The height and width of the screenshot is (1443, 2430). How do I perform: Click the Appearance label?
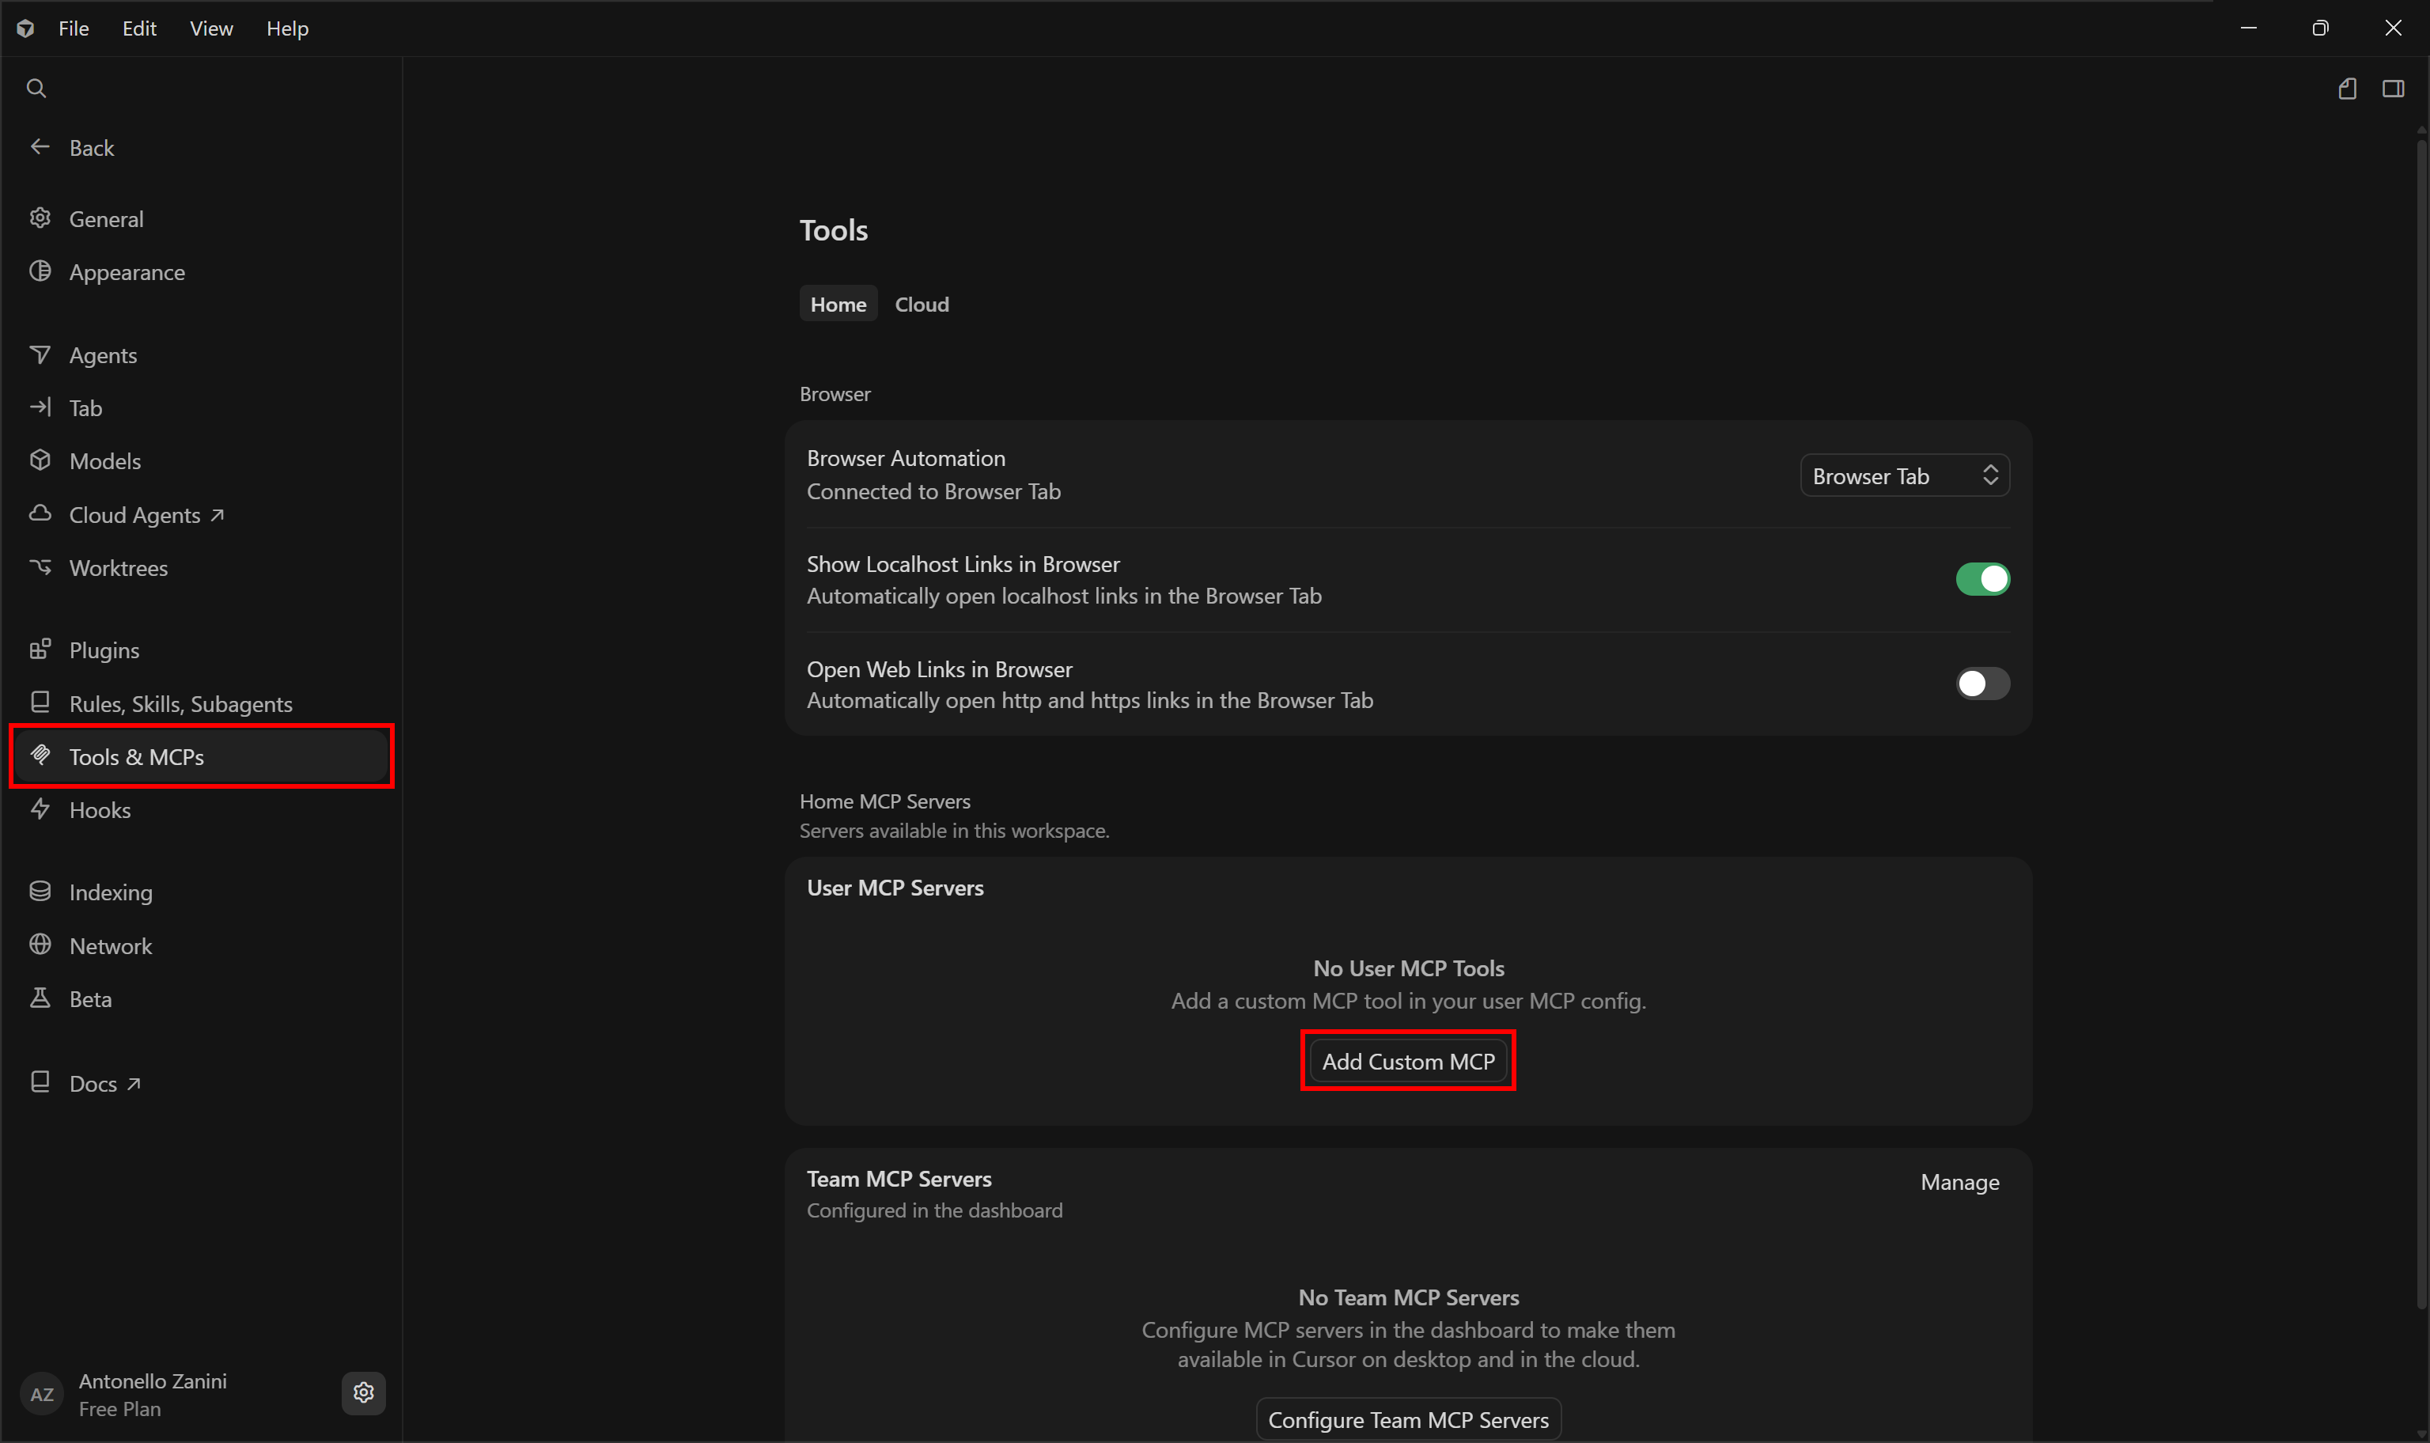click(x=127, y=273)
